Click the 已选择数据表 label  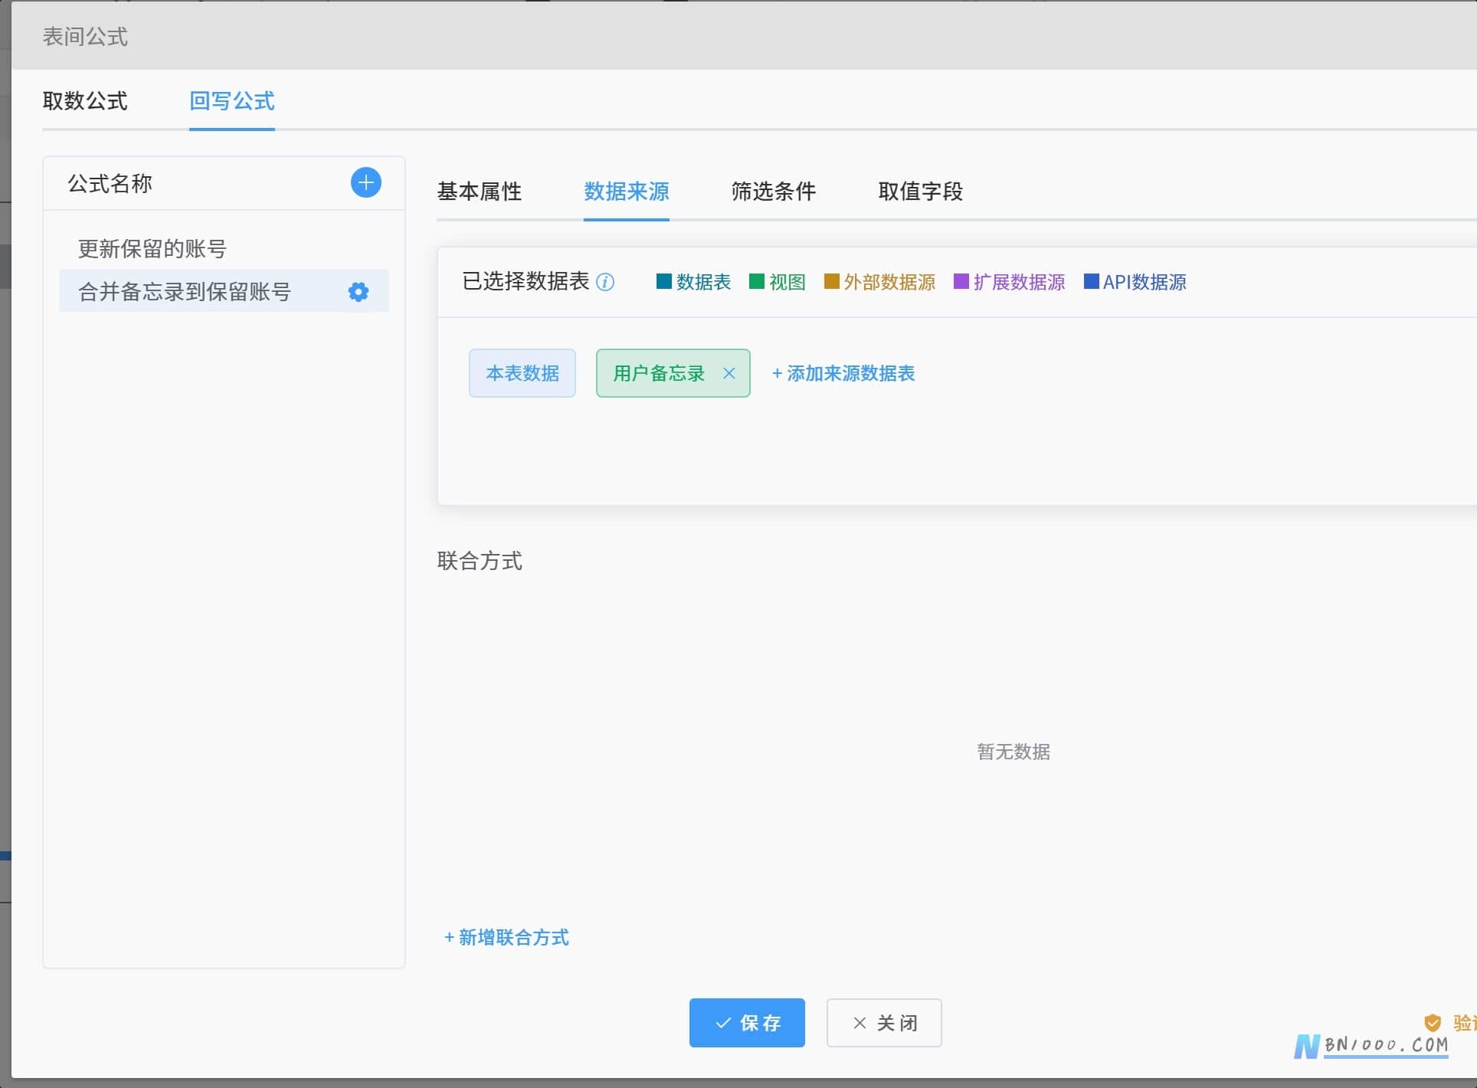pos(526,281)
